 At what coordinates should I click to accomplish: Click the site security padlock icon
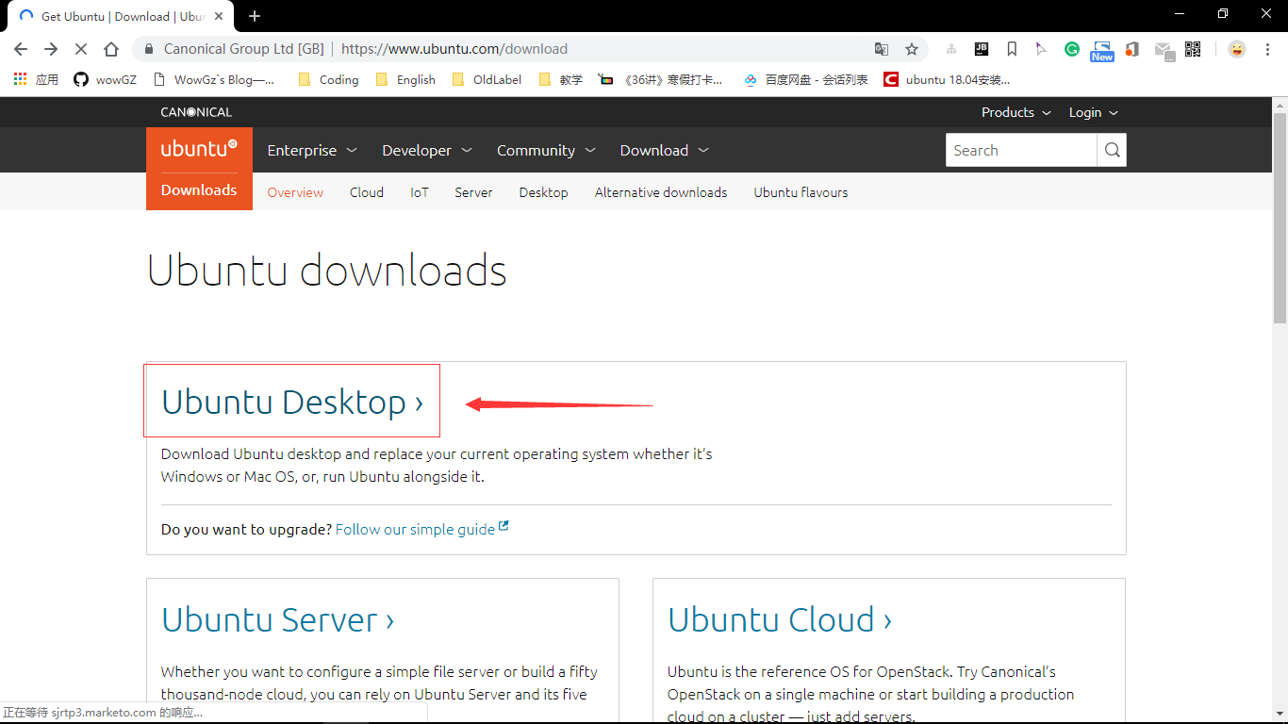tap(148, 49)
